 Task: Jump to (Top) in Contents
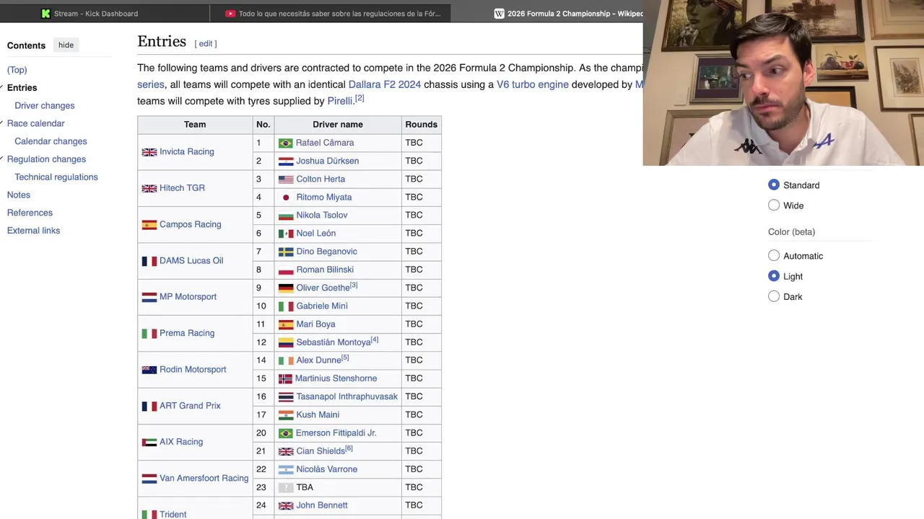(x=17, y=70)
